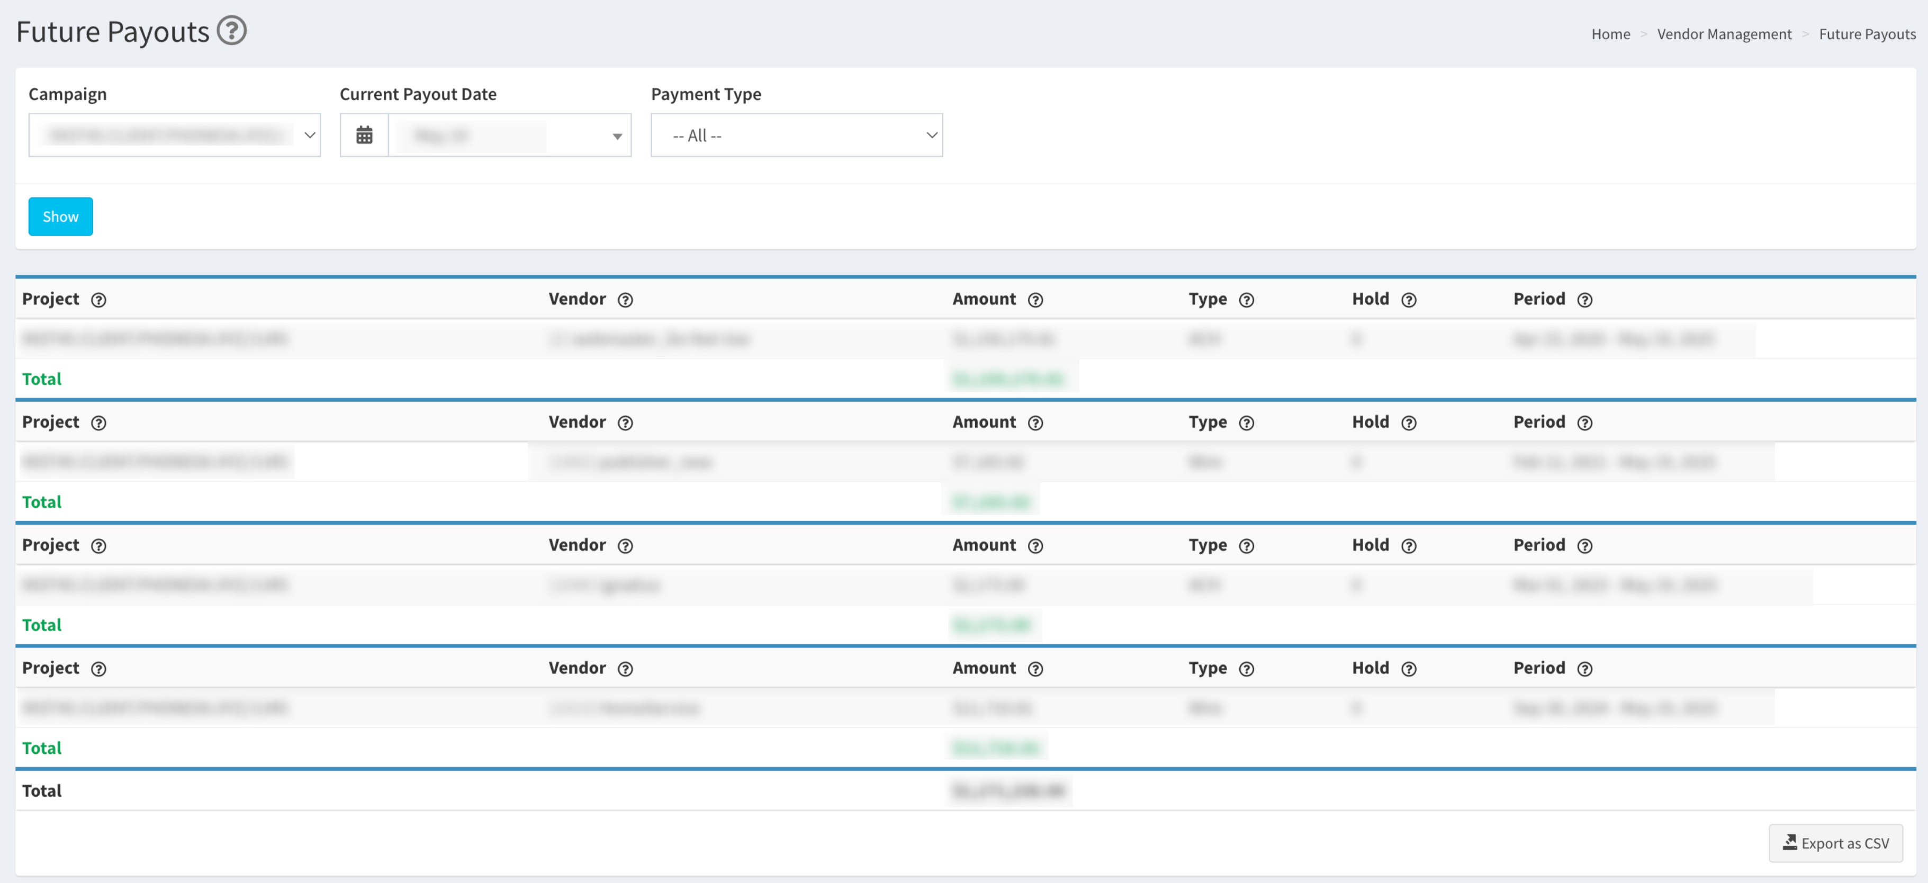The width and height of the screenshot is (1928, 883).
Task: Click help icon next to first Period header
Action: pos(1584,300)
